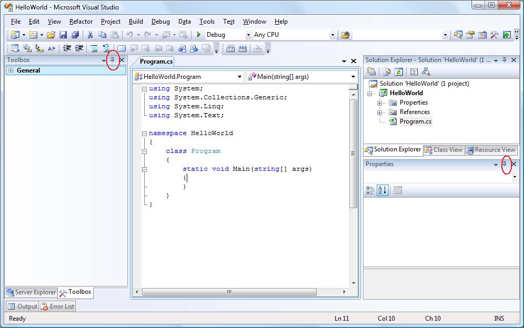524x328 pixels.
Task: Click View Class Diagram icon in Solution Explorer
Action: tap(426, 72)
